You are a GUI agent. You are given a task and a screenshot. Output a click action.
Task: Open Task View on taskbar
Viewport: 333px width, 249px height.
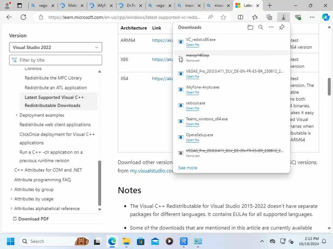click(97, 241)
